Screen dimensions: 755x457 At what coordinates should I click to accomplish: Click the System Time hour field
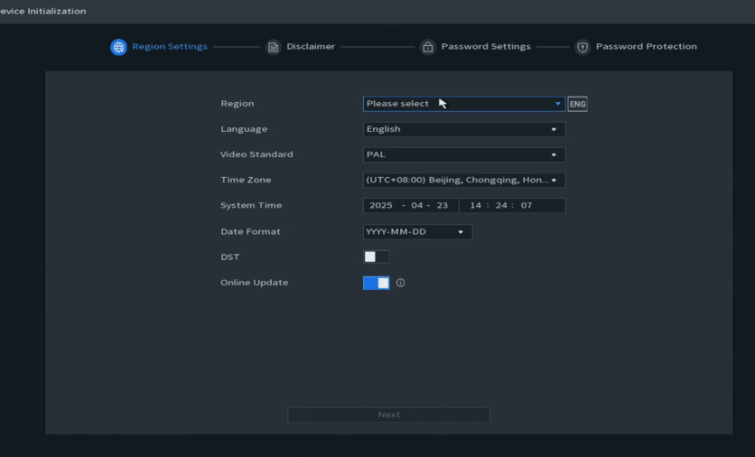point(475,206)
